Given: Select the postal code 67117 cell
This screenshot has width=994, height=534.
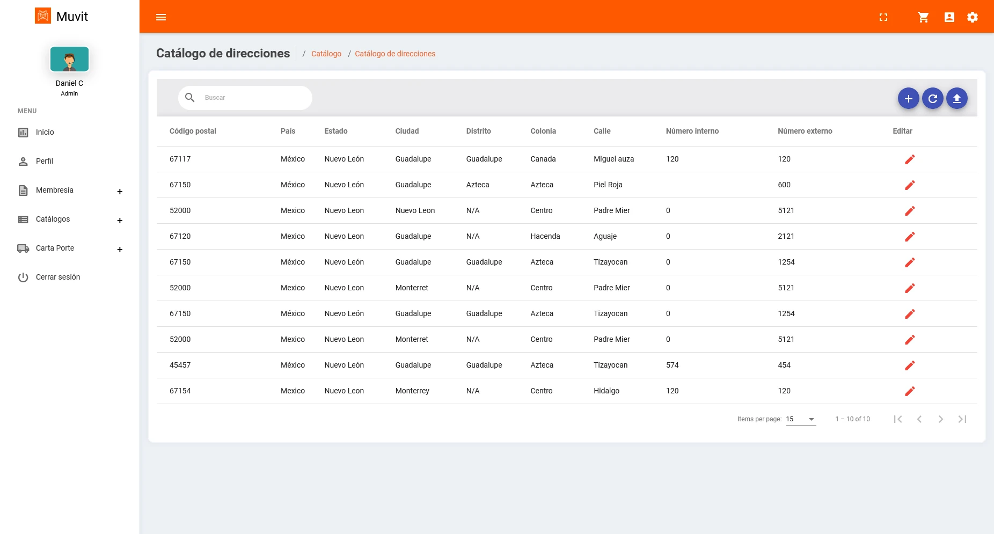Looking at the screenshot, I should (180, 159).
